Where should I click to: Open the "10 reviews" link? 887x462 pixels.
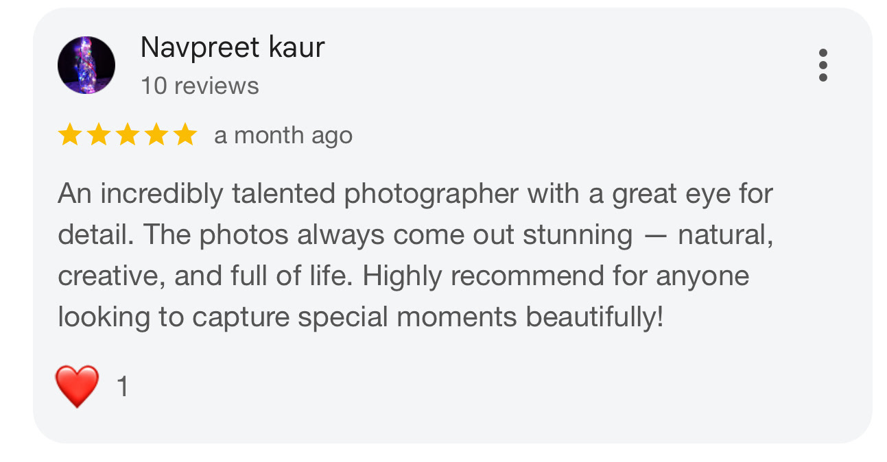pos(200,86)
